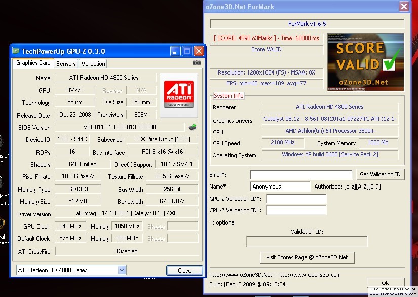Click the BIOS save chip icon
This screenshot has width=418, height=297.
click(x=193, y=127)
